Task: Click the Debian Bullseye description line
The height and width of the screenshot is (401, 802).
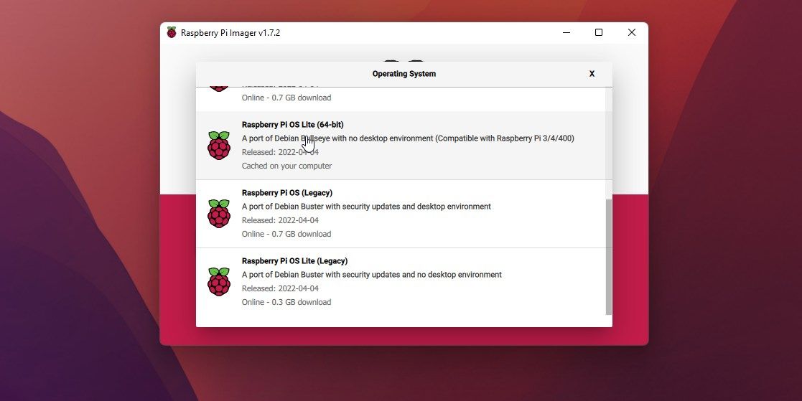Action: point(408,138)
